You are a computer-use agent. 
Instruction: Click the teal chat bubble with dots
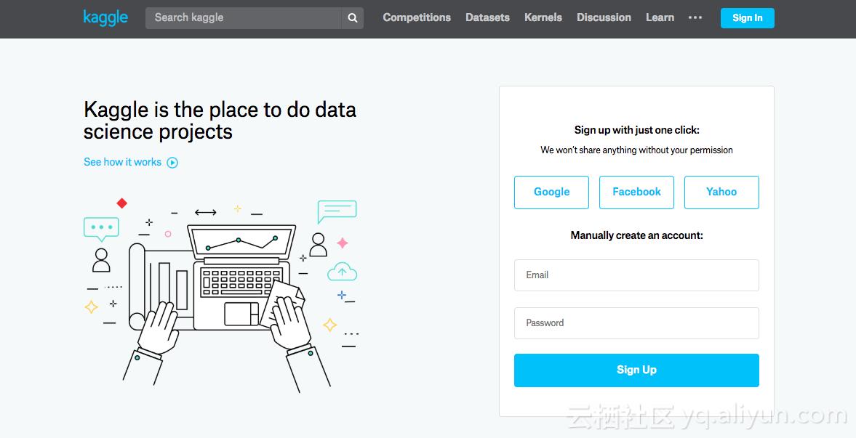tap(101, 228)
